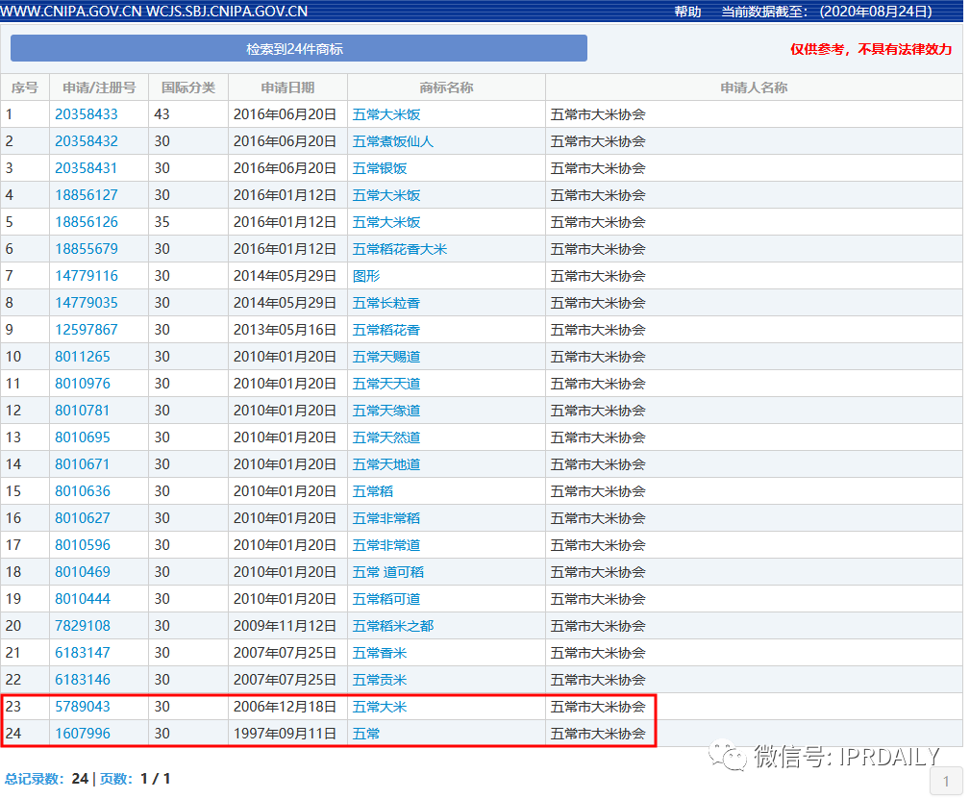Viewport: 970px width, 799px height.
Task: Open trademark 五常稻 in row 15
Action: [373, 491]
